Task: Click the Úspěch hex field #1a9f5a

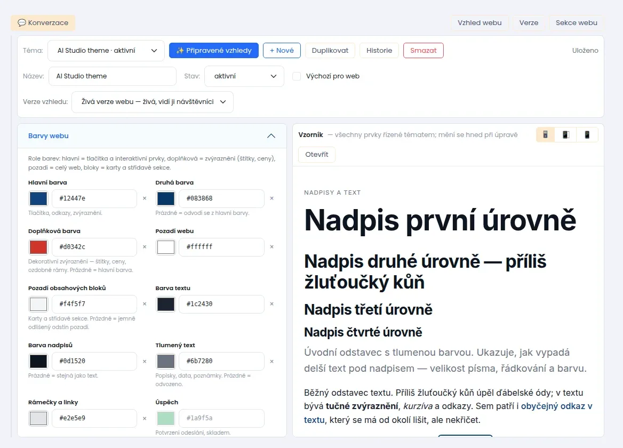Action: click(222, 418)
